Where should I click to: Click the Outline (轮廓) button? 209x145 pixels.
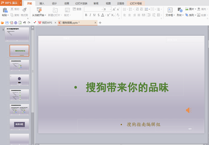pyautogui.click(x=202, y=15)
